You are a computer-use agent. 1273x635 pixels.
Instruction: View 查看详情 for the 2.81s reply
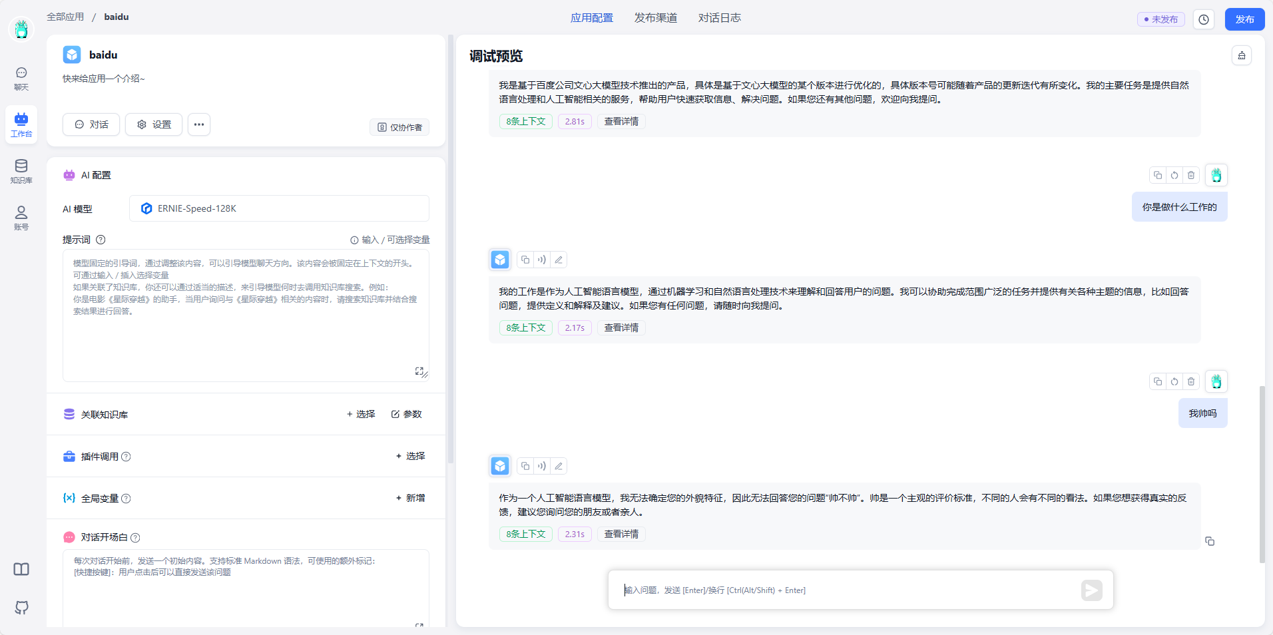point(621,121)
